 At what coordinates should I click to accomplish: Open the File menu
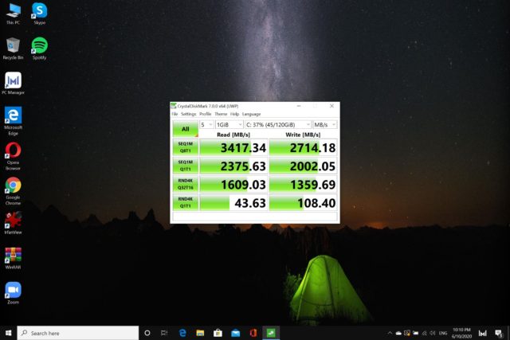coord(175,114)
